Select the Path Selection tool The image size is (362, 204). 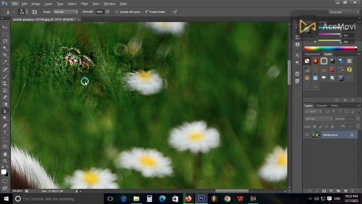5,139
